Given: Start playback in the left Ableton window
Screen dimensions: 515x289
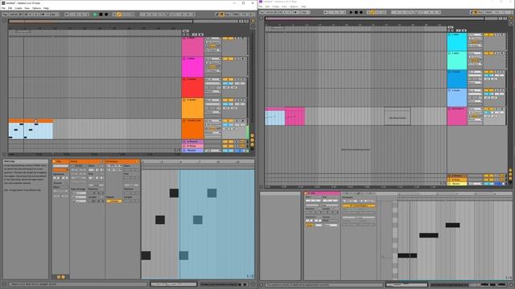Looking at the screenshot, I should (95, 14).
